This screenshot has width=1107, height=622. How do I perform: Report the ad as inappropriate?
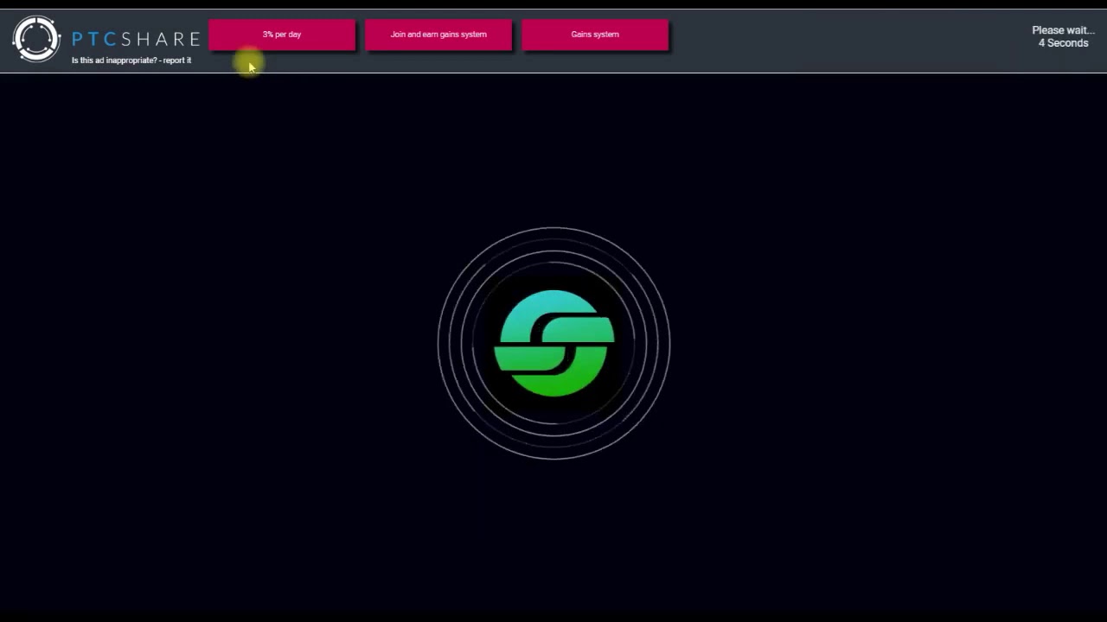131,60
